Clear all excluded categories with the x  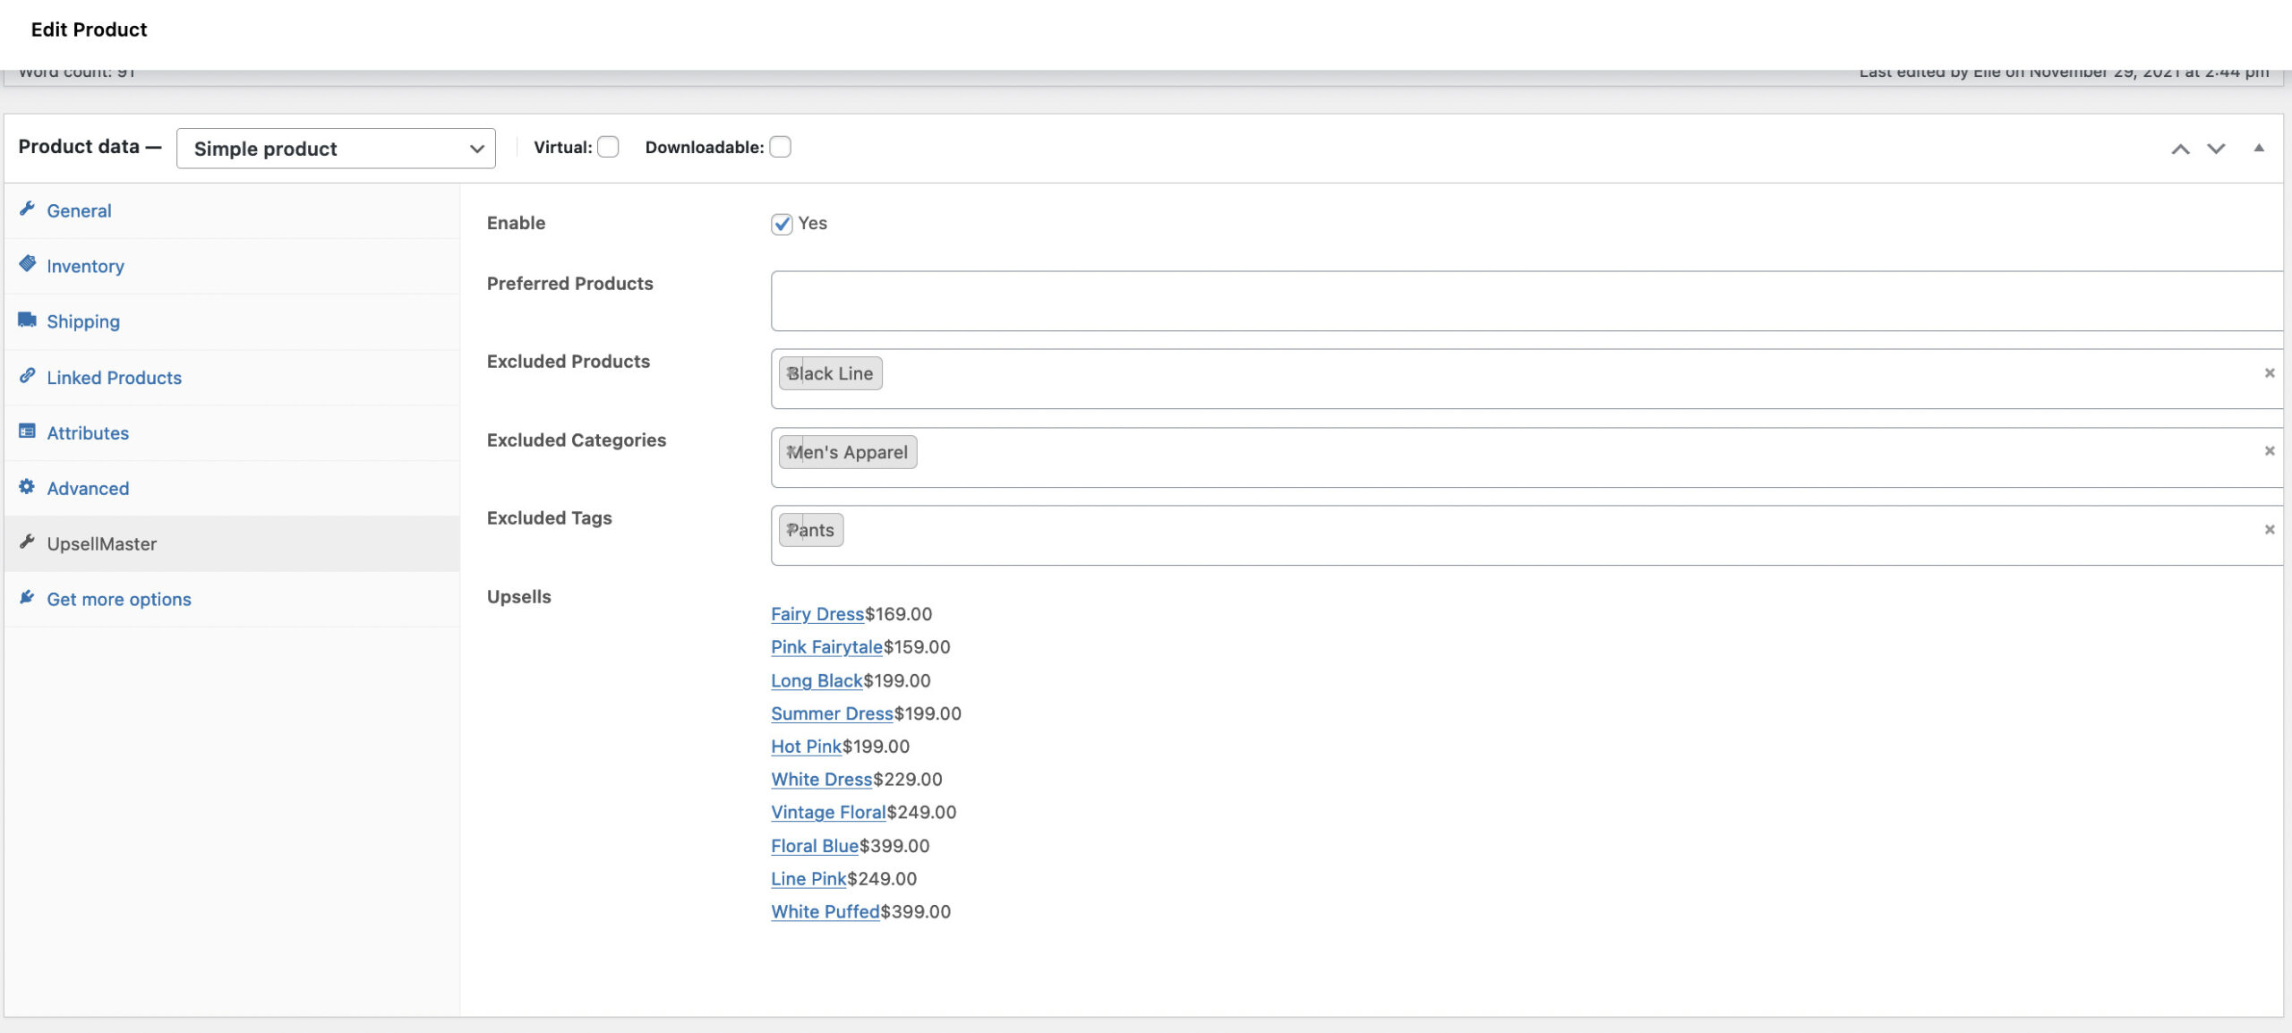pos(2269,451)
